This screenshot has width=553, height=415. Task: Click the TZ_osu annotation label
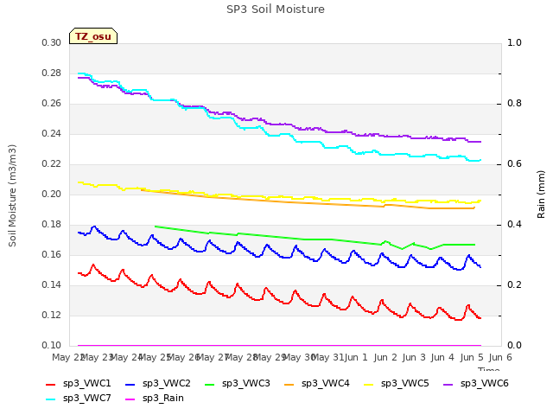pos(93,36)
